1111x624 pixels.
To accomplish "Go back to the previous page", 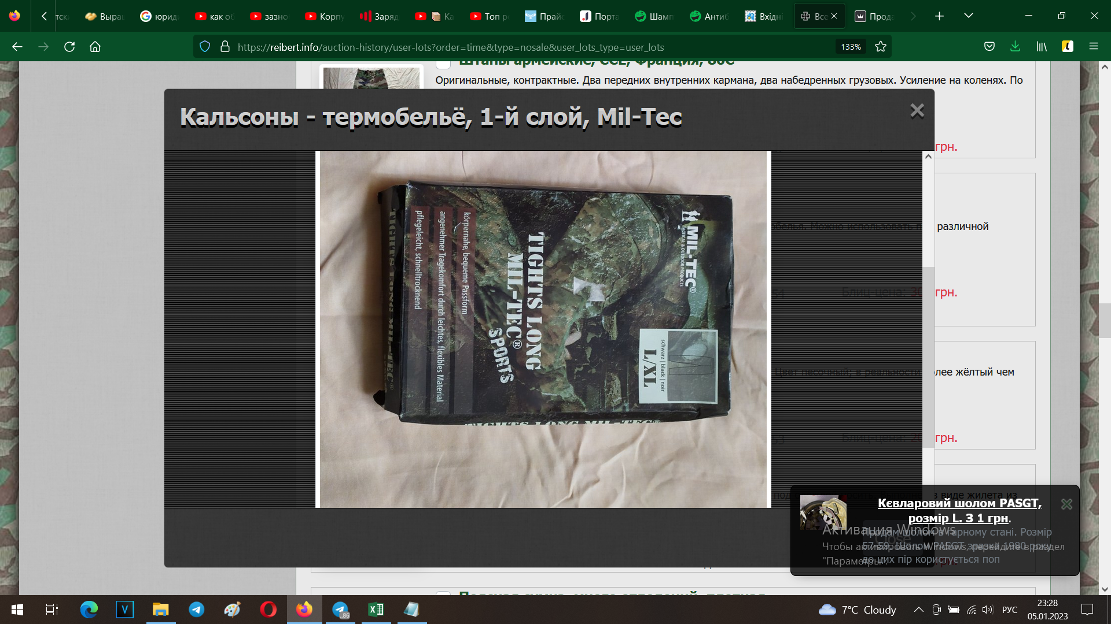I will point(17,47).
